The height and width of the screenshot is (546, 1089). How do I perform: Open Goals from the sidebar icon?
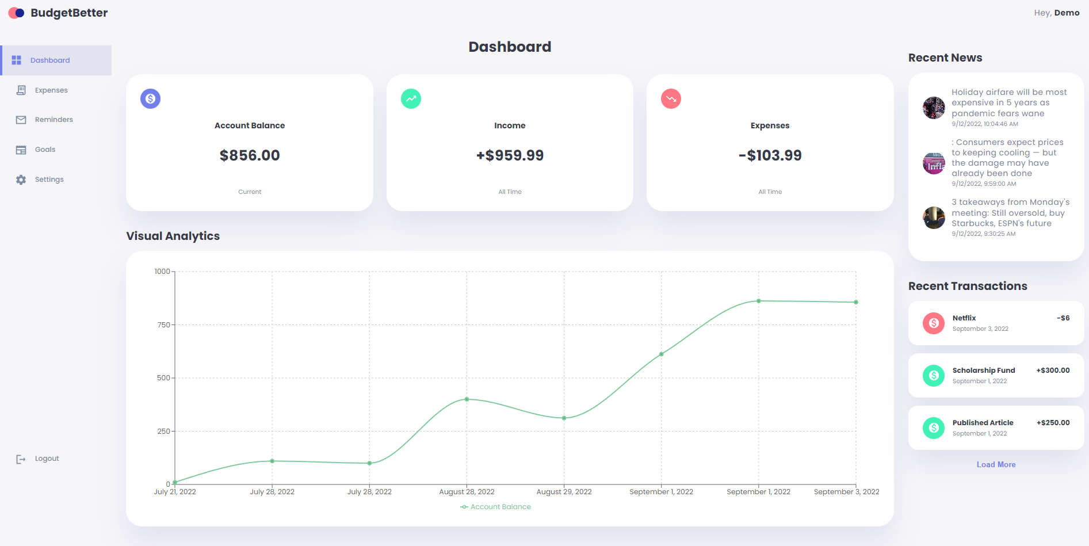21,149
